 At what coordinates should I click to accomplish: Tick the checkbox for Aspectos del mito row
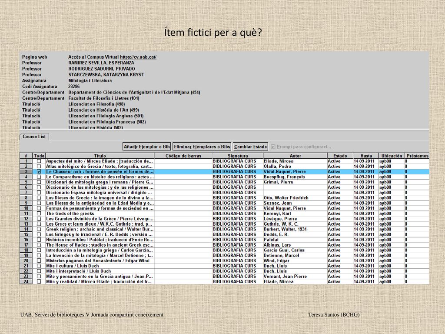tap(39, 161)
